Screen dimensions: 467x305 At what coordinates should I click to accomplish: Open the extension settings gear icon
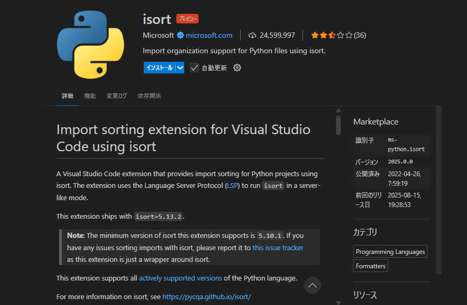(237, 68)
